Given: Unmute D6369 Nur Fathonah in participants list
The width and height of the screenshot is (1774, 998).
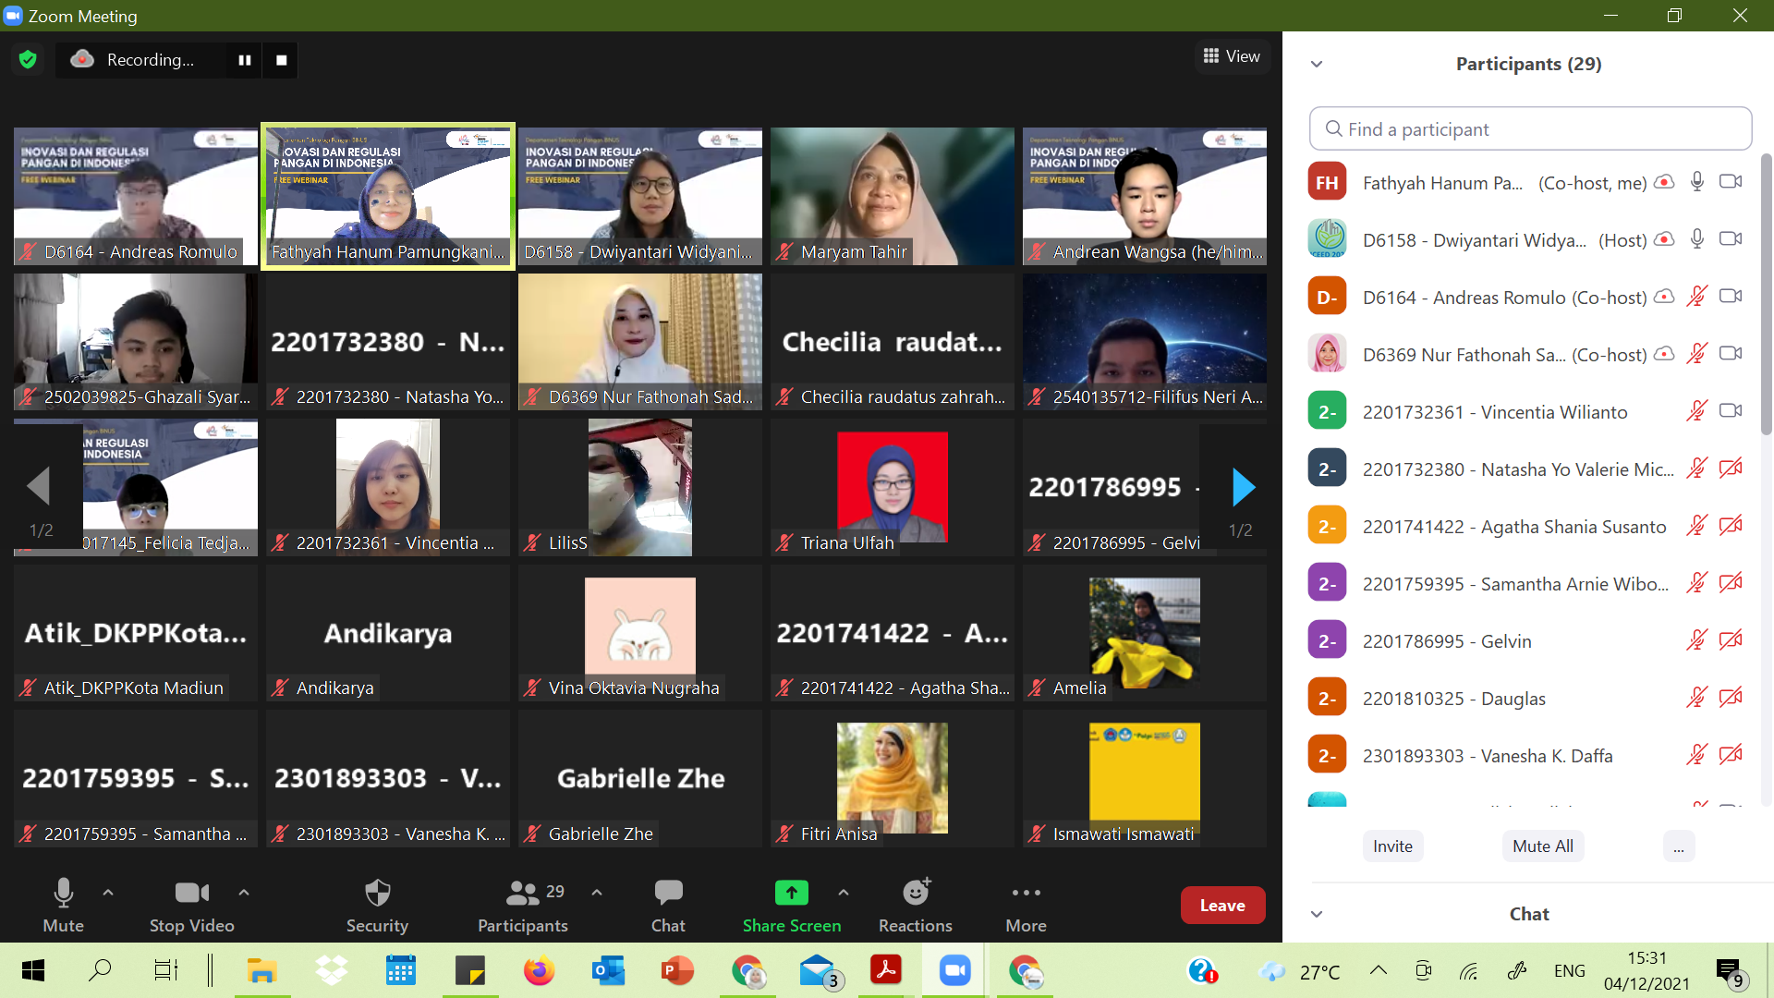Looking at the screenshot, I should point(1697,354).
